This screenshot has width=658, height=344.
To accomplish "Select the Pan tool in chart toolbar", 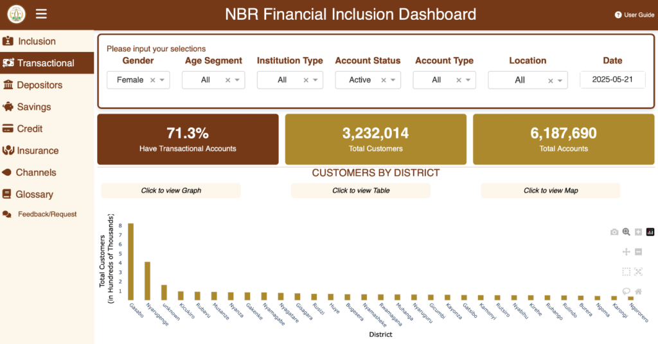I will click(627, 252).
